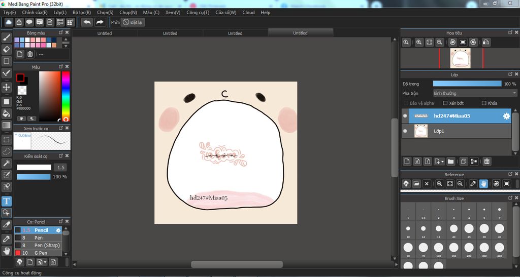Select the Gradient tool
The image size is (520, 277).
coord(7,125)
